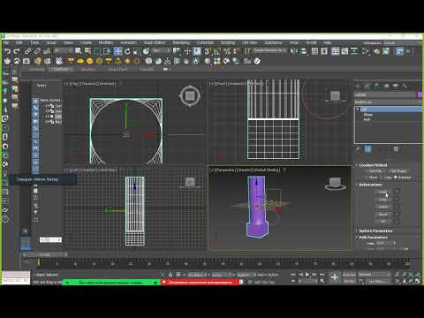Click Play Animation in playback controls
424x318 pixels.
pyautogui.click(x=307, y=274)
